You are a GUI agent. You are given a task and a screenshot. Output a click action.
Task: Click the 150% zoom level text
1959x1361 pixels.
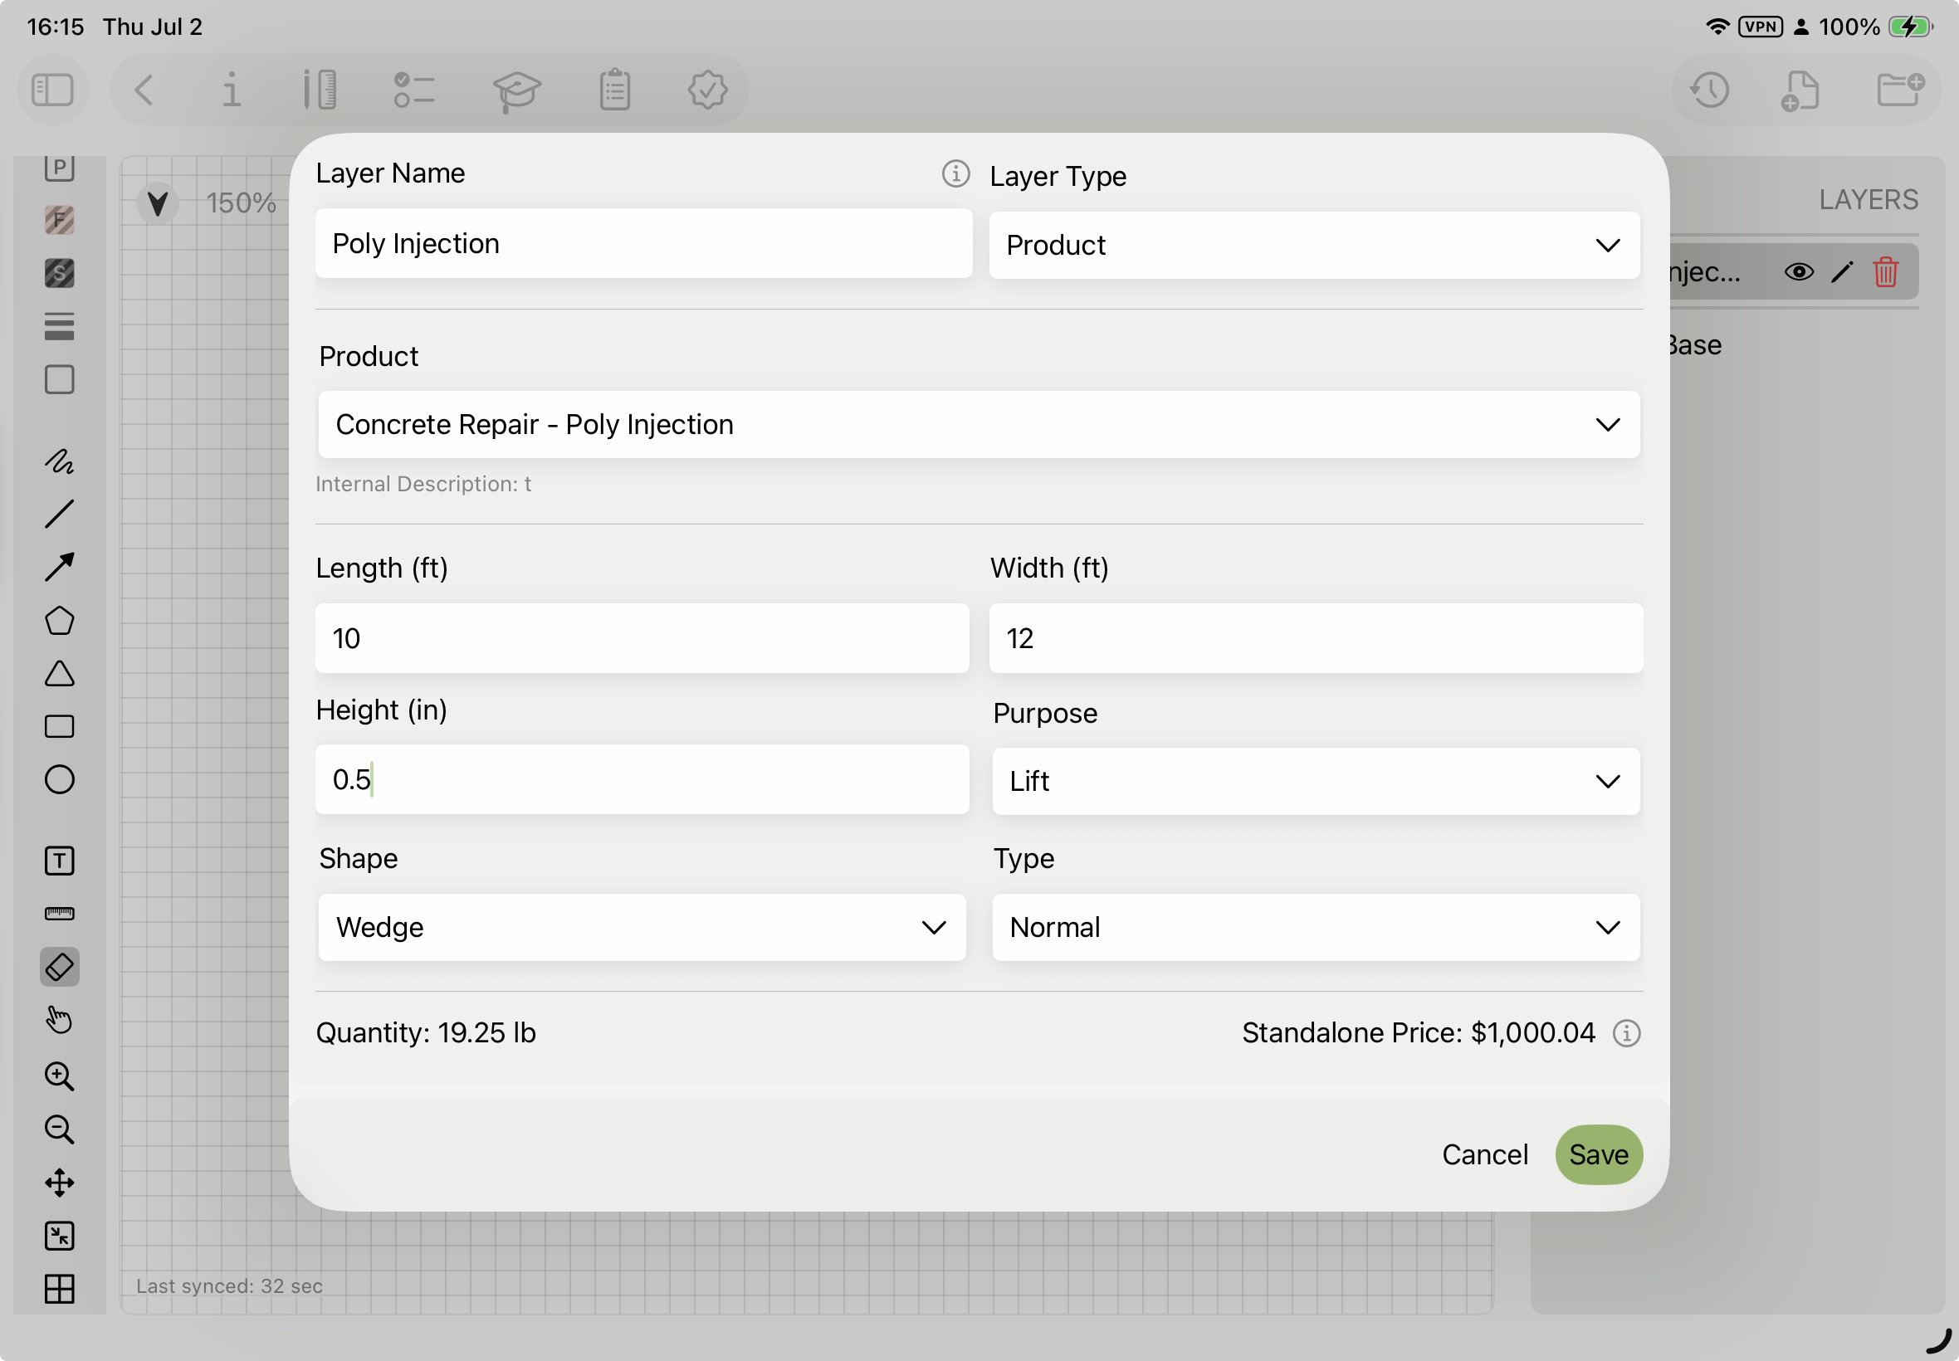pos(242,203)
